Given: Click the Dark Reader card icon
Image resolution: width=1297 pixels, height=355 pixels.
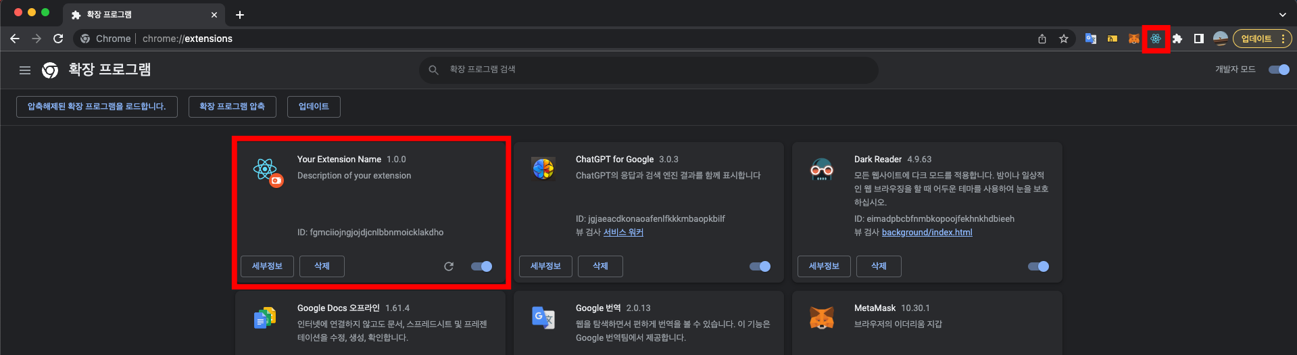Looking at the screenshot, I should [822, 169].
